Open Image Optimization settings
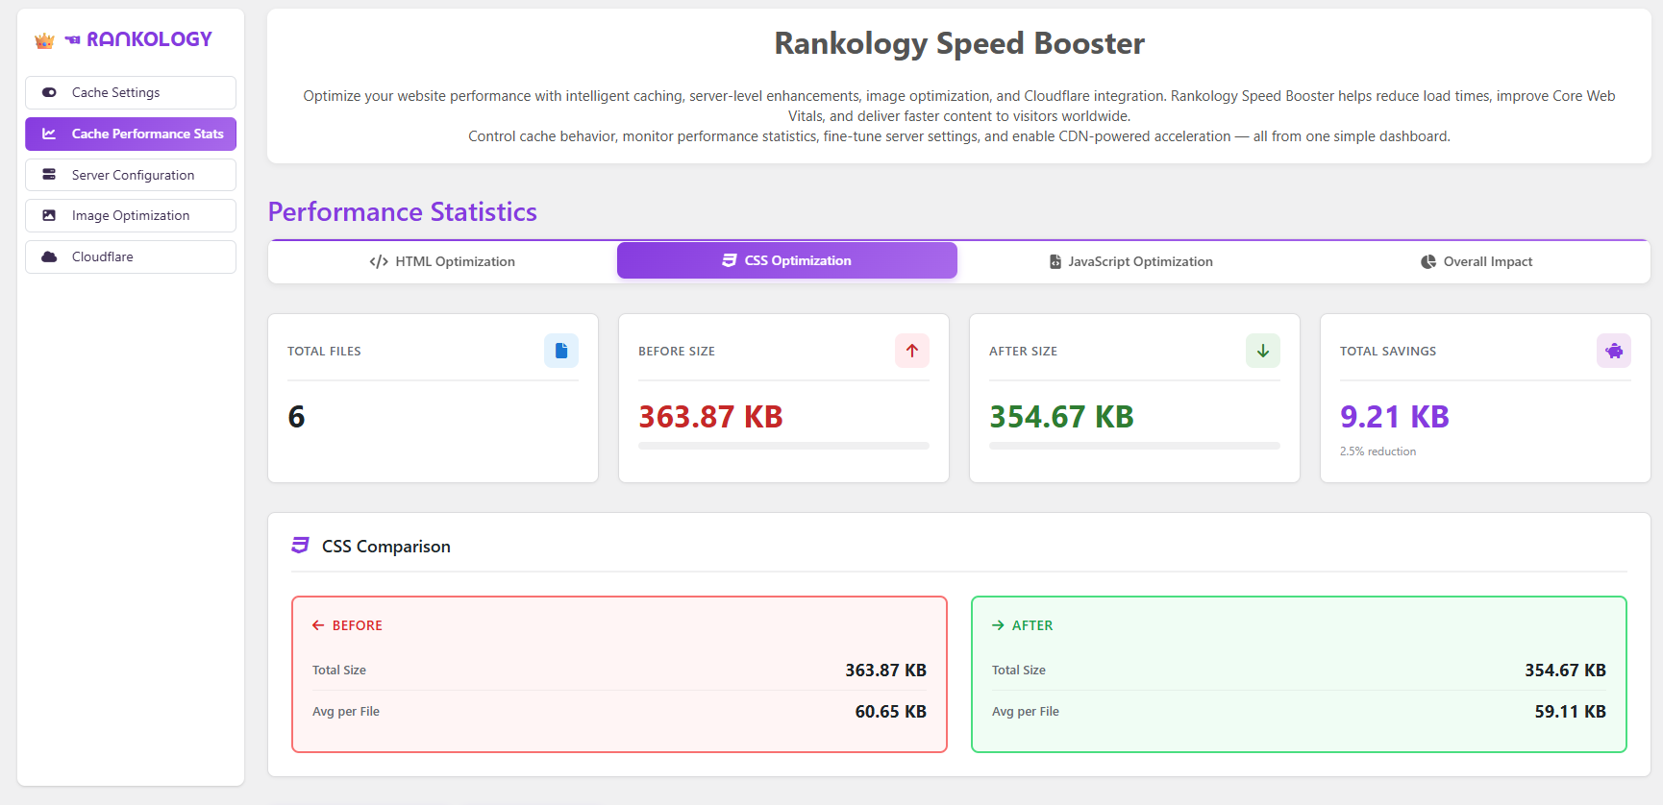 131,216
